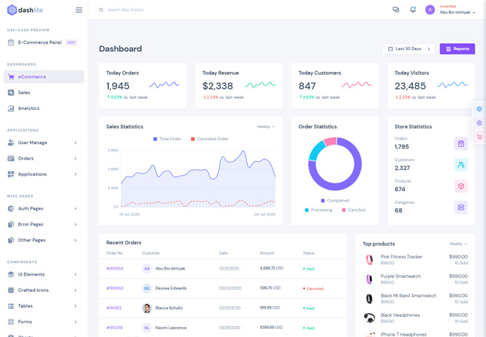Toggle the sidebar hamburger menu icon
486x337 pixels.
click(x=79, y=10)
